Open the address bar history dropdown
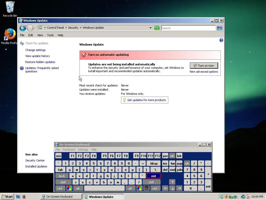This screenshot has height=200, width=266. tap(150, 28)
